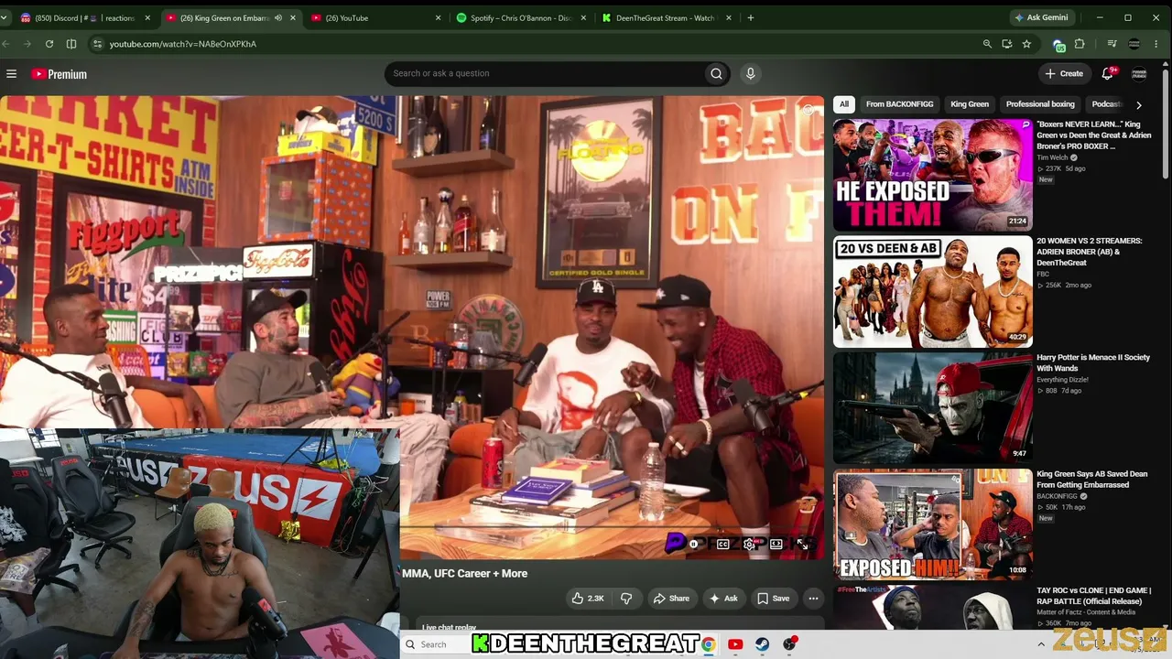1172x659 pixels.
Task: Go to YouTube Premium home logo
Action: [x=60, y=74]
